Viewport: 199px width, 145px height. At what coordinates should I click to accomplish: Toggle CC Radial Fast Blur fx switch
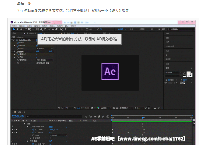(x=14, y=40)
